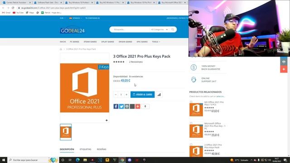The height and width of the screenshot is (163, 290).
Task: Click the dark gray share icon
Action: click(x=132, y=106)
